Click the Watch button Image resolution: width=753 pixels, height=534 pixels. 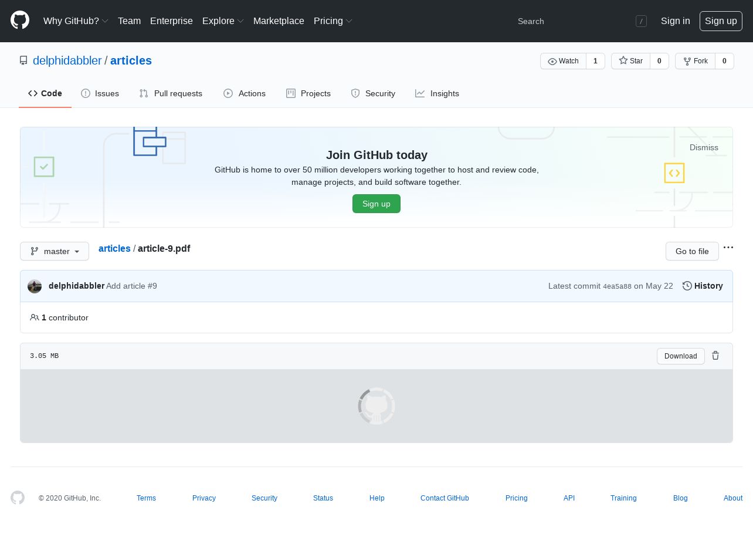(563, 61)
